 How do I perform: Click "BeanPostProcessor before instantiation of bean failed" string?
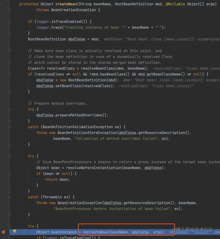(112, 209)
